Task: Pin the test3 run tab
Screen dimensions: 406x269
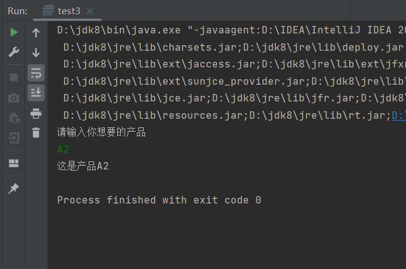Action: [x=14, y=189]
